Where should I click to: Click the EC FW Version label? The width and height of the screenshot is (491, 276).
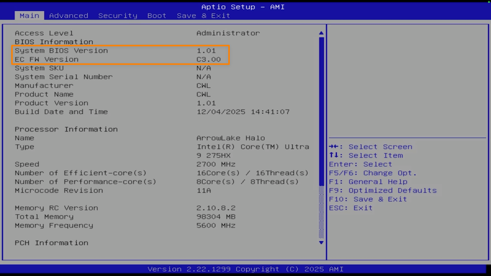[x=46, y=59]
